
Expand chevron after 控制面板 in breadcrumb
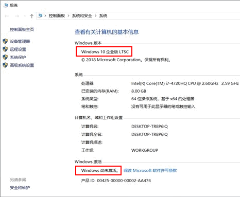tap(68, 16)
